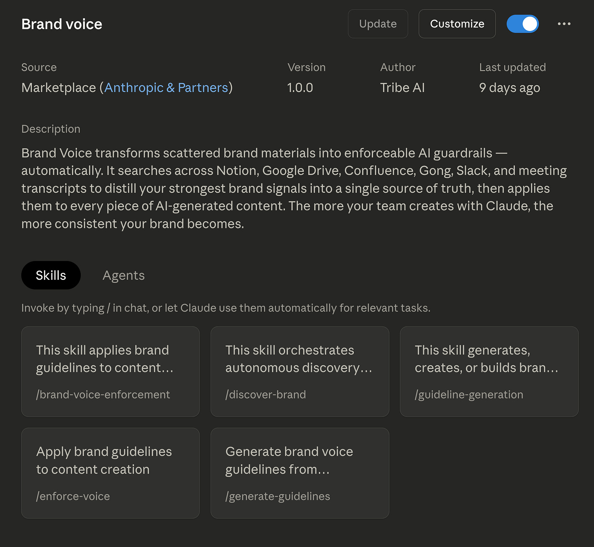The height and width of the screenshot is (547, 594).
Task: Click the author name Tribe AI
Action: tap(402, 88)
